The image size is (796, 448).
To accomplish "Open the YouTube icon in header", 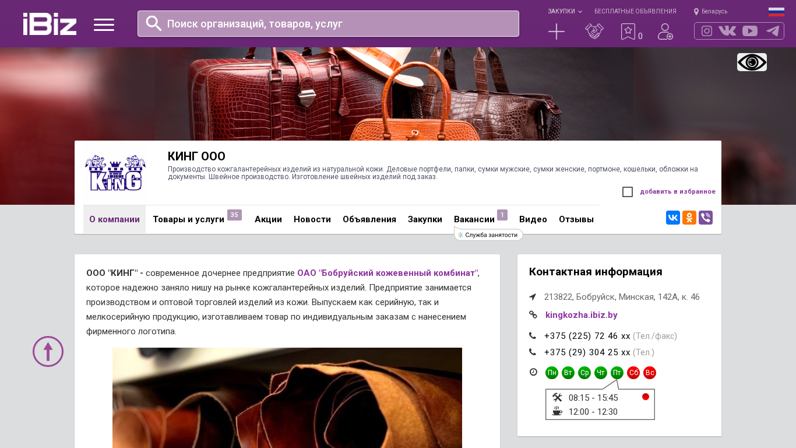I will pos(750,31).
